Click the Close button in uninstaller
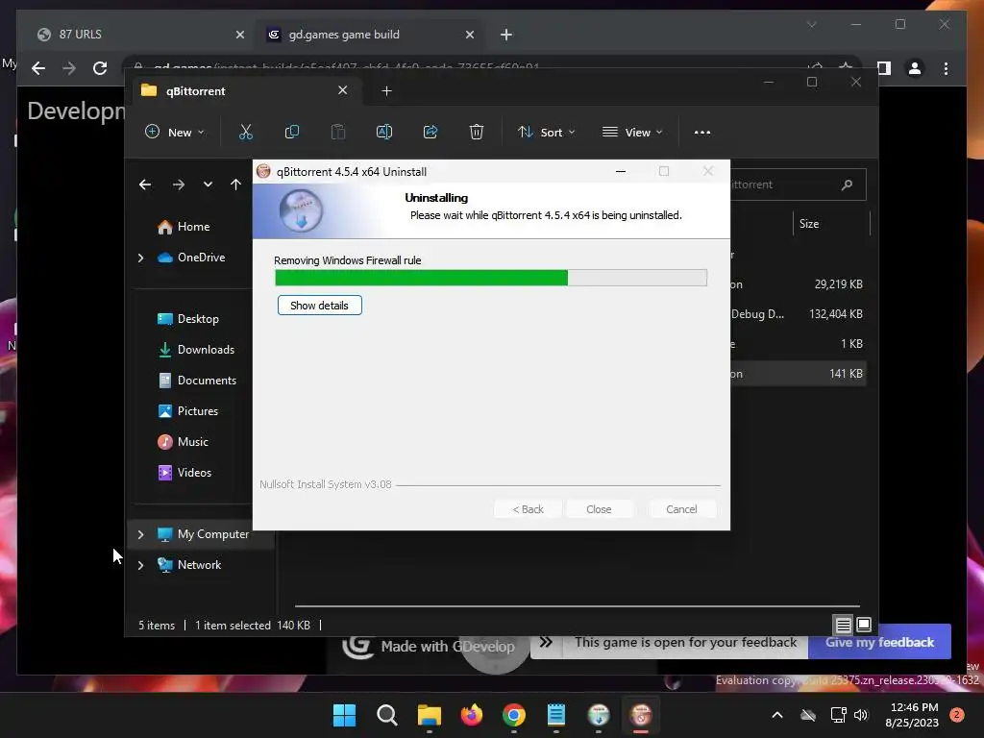Screen dimensions: 984x738 599,509
